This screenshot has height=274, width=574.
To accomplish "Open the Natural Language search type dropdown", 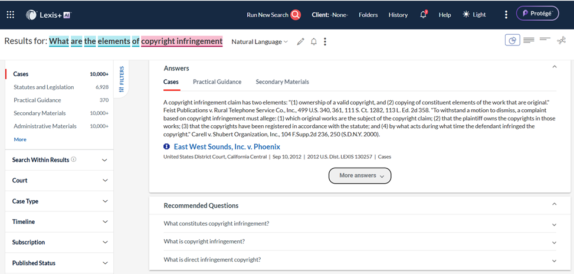I will (x=260, y=42).
